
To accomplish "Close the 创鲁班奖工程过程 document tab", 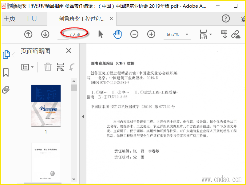I will (x=111, y=18).
